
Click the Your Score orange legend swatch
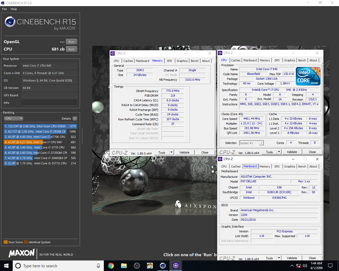(x=6, y=242)
